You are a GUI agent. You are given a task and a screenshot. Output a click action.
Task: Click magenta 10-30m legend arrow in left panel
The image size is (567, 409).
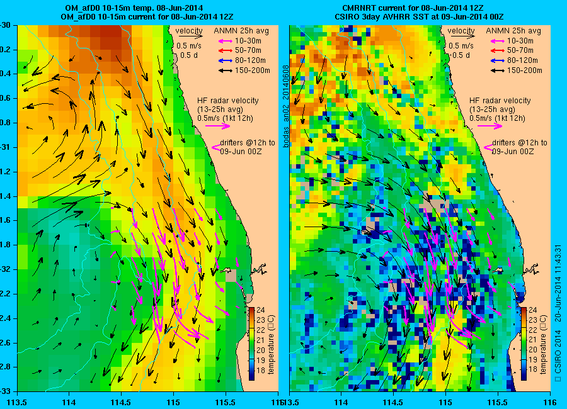226,41
